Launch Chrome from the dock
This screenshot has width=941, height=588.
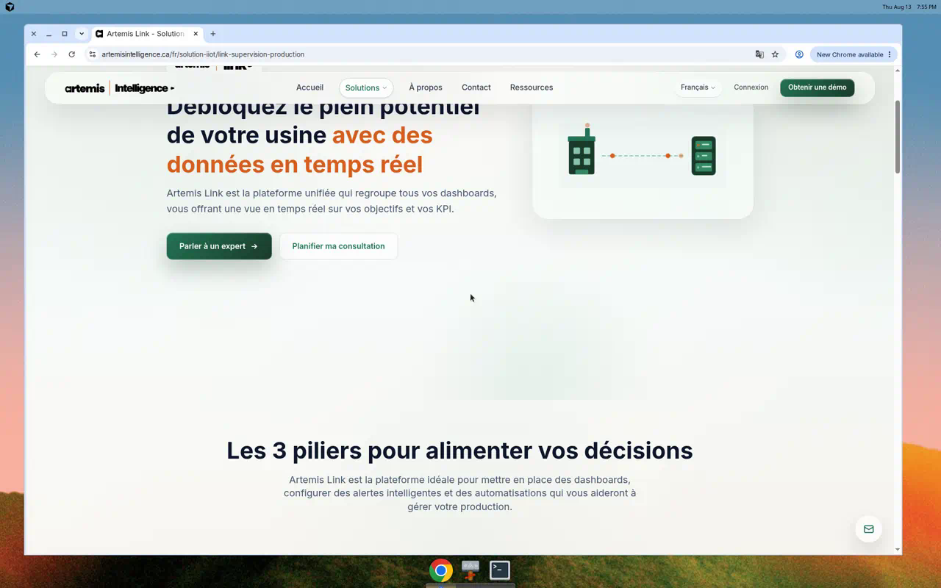(x=441, y=570)
